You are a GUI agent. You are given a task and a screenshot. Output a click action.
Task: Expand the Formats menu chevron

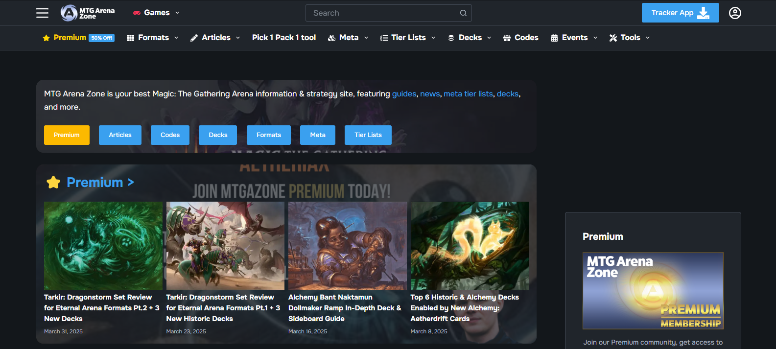(x=176, y=38)
